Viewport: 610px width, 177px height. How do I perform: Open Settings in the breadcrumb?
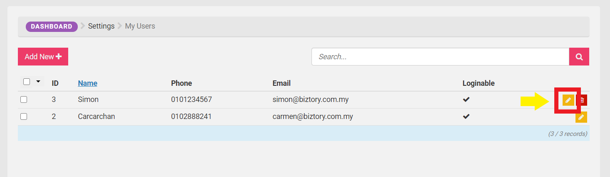pos(101,26)
